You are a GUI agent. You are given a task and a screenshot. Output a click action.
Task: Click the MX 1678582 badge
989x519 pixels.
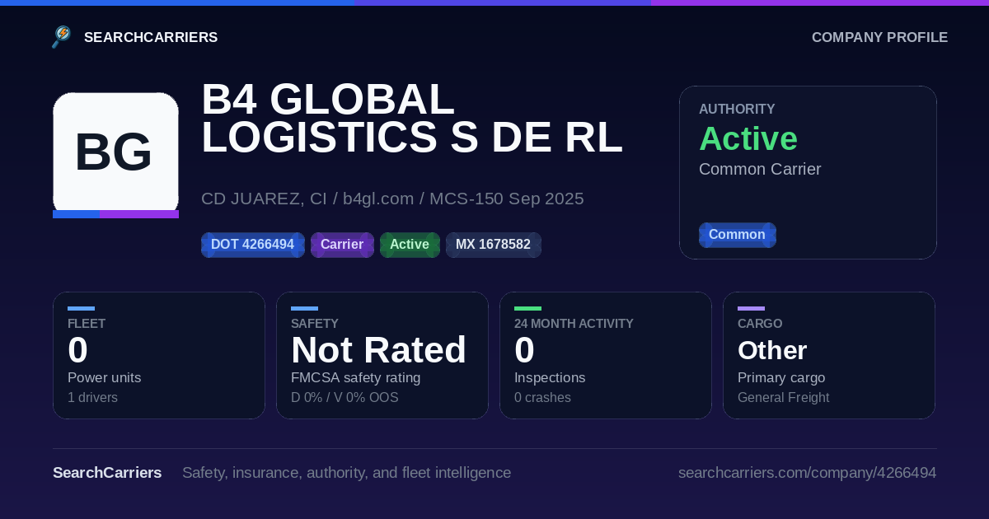coord(493,245)
